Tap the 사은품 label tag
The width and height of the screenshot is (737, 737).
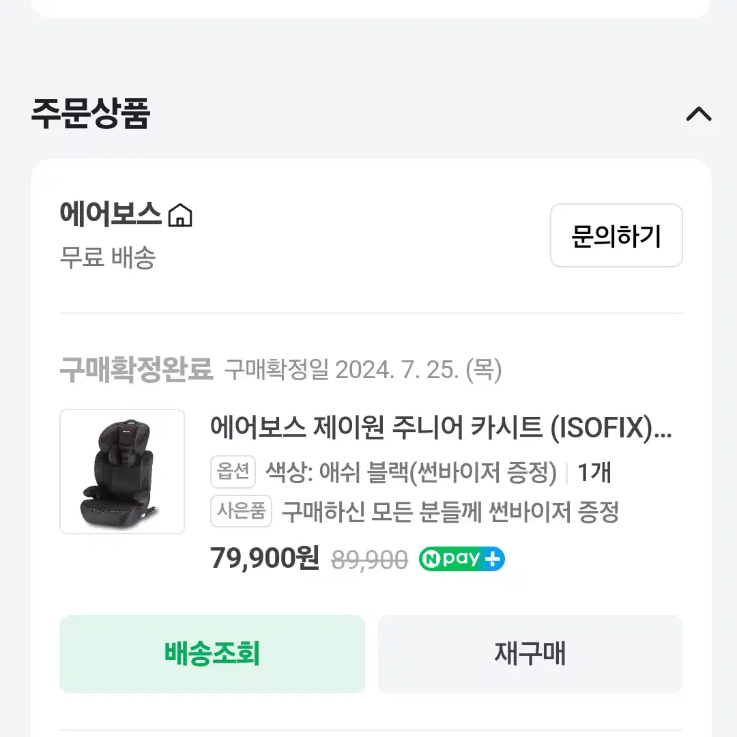(x=241, y=511)
